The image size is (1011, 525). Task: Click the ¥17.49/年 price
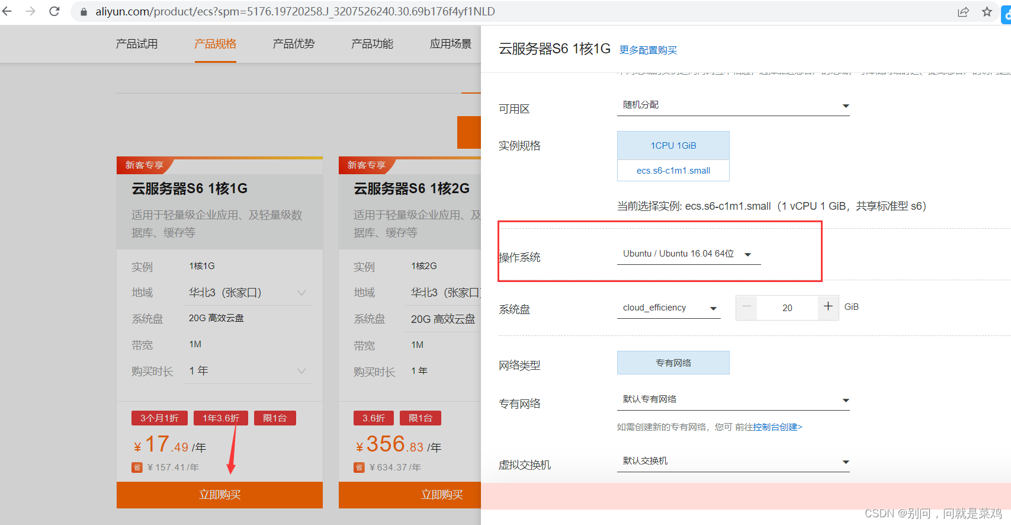(169, 444)
